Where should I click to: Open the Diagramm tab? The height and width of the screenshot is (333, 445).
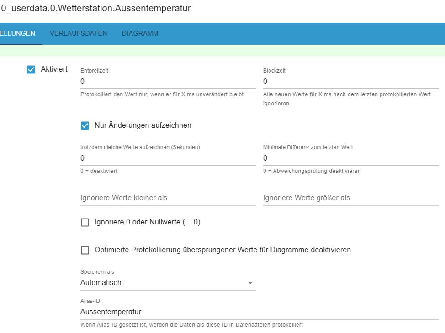140,33
